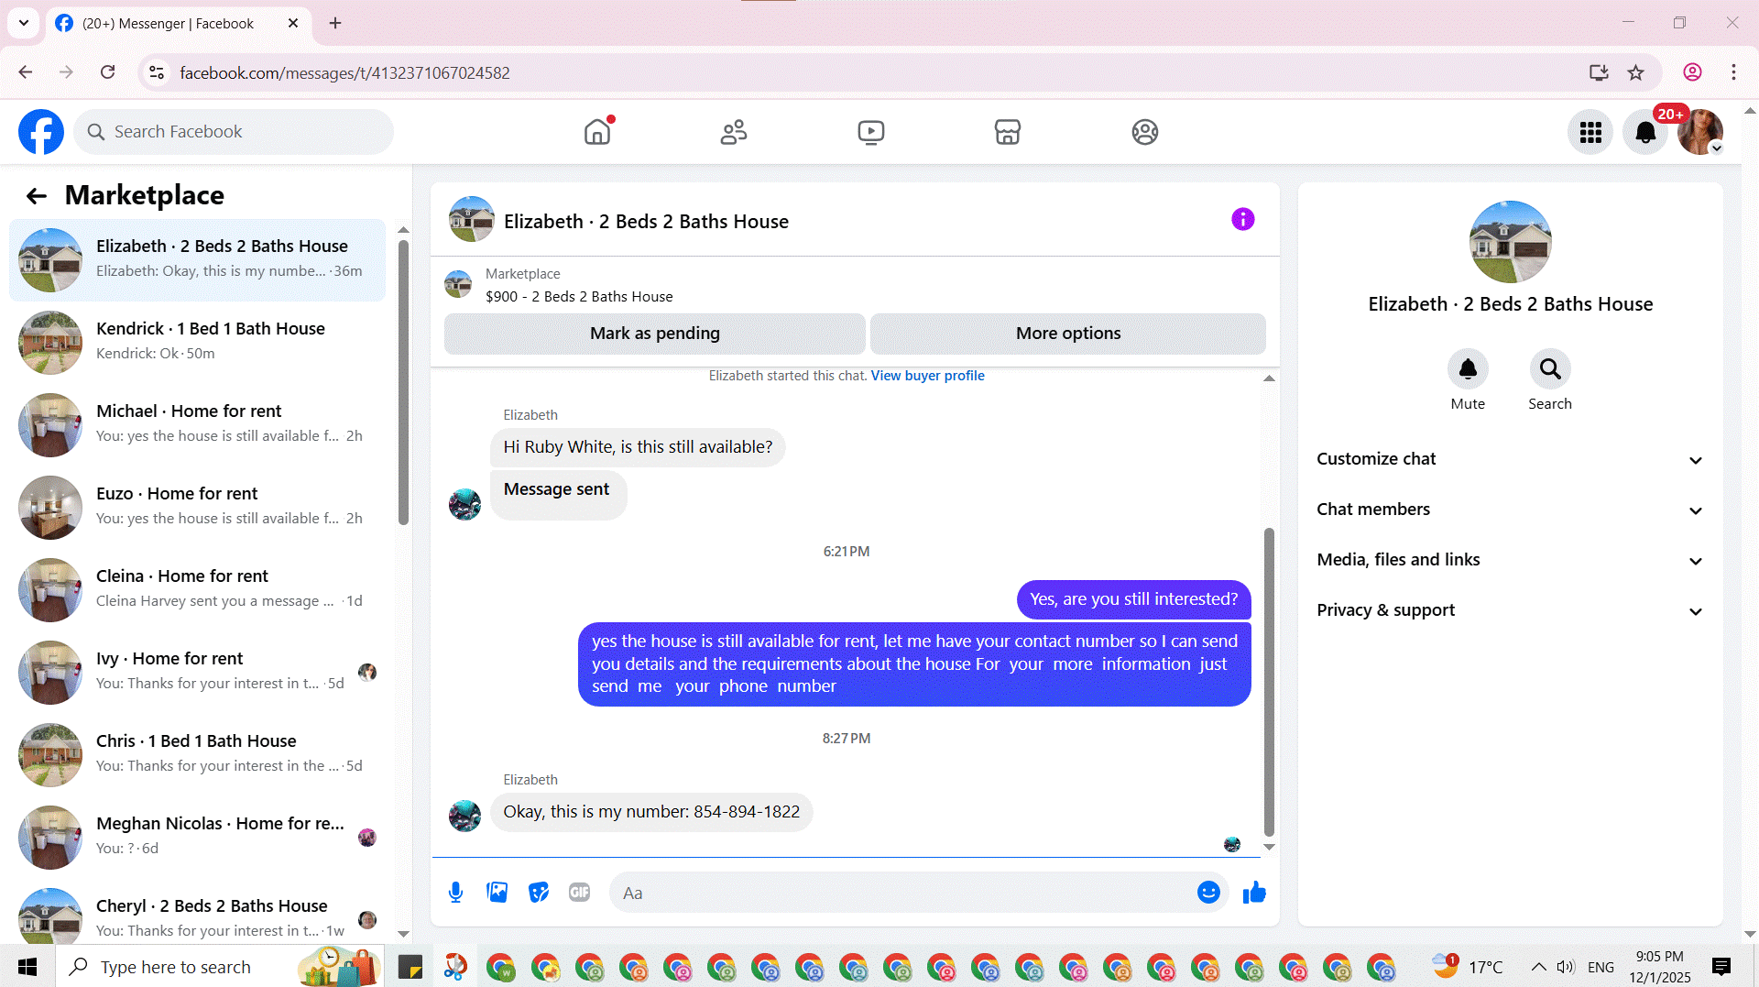Mute this conversation with bell icon
The image size is (1759, 987).
click(x=1468, y=369)
